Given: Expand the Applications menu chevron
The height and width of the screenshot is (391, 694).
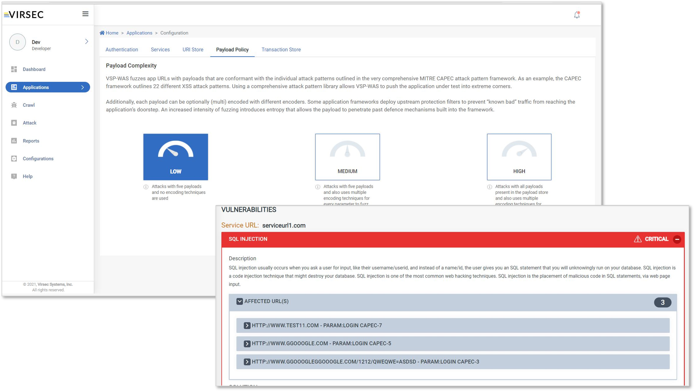Looking at the screenshot, I should point(83,87).
